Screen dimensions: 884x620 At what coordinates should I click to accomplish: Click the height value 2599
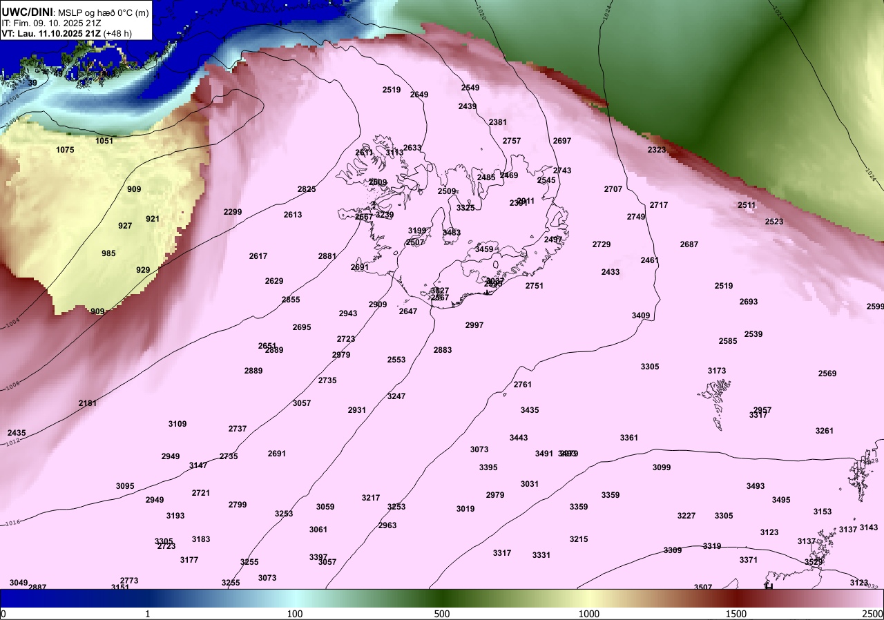(875, 307)
